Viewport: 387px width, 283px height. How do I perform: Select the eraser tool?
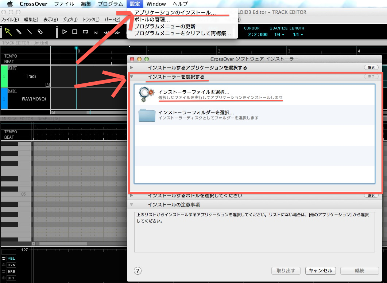[40, 32]
